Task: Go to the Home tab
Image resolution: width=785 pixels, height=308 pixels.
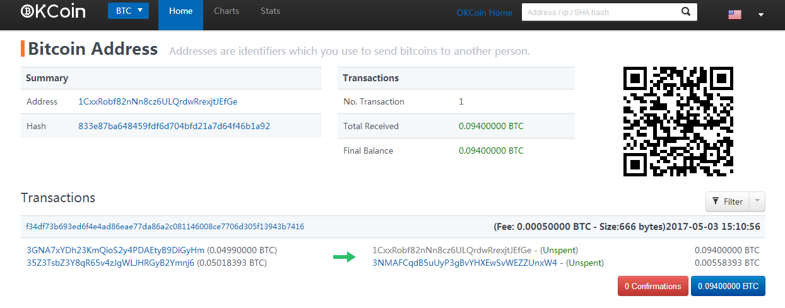Action: pyautogui.click(x=180, y=15)
